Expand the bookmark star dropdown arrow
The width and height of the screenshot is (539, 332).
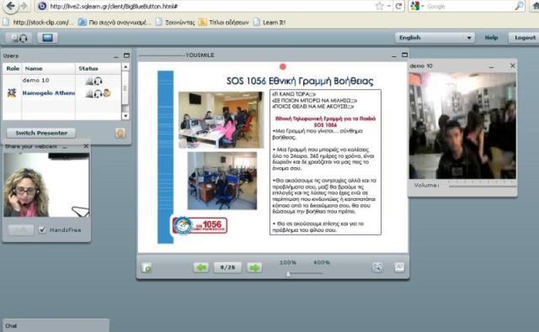(389, 6)
